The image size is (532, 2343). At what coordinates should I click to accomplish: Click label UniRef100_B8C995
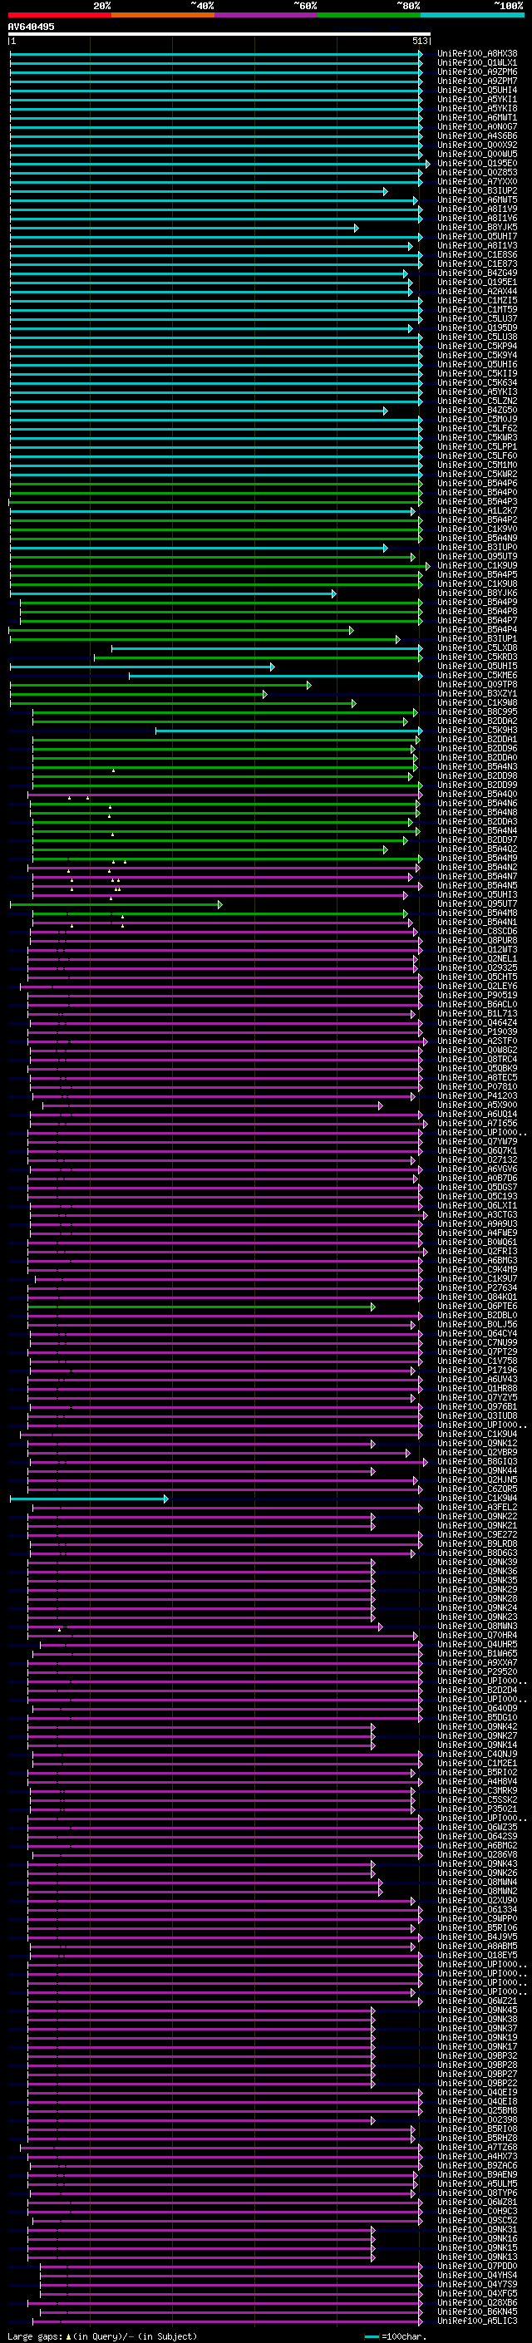click(x=477, y=711)
